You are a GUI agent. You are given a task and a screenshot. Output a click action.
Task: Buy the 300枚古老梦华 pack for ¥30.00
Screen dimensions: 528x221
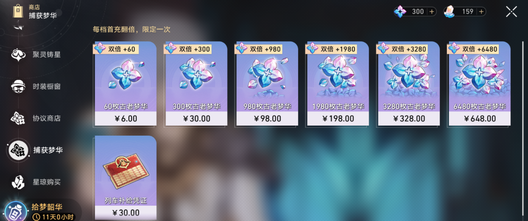196,84
